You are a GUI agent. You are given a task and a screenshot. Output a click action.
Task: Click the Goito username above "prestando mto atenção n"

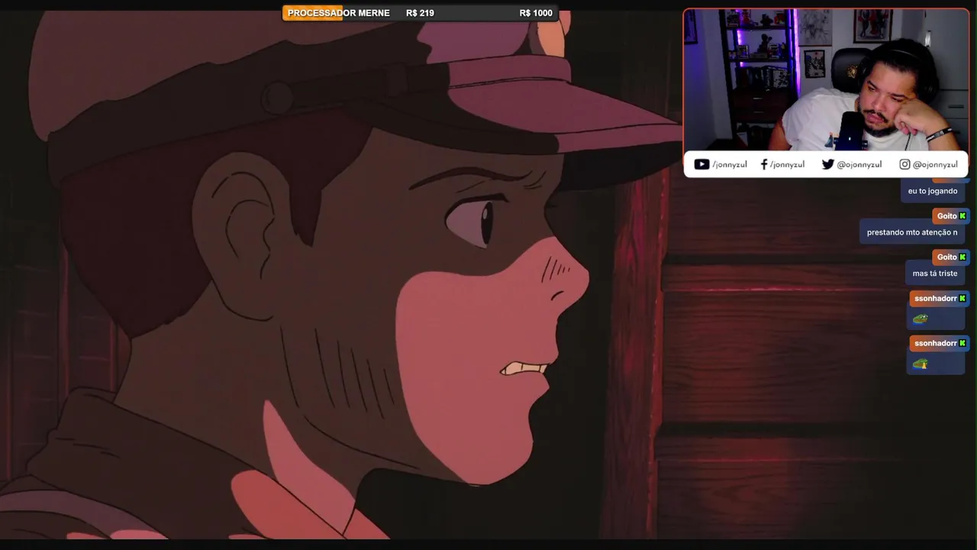(946, 216)
